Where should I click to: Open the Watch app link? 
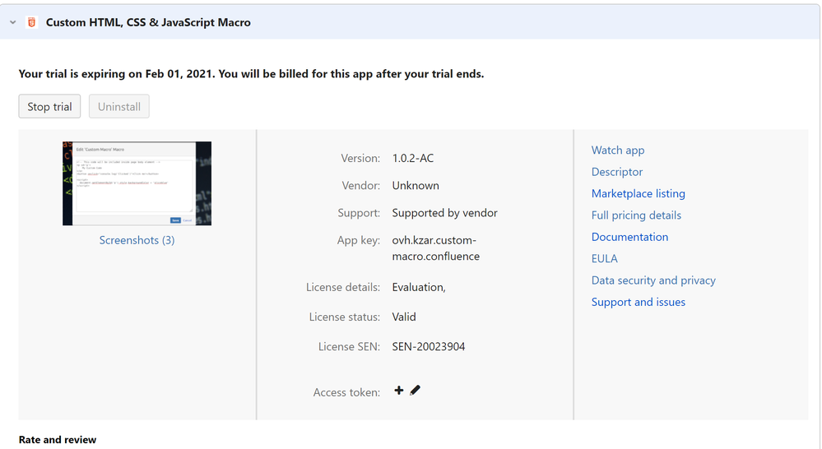[x=618, y=150]
